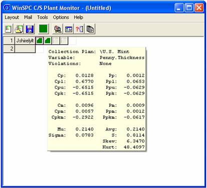Click the WinSPC title bar application icon
Viewport: 207px width, 188px height.
7,8
